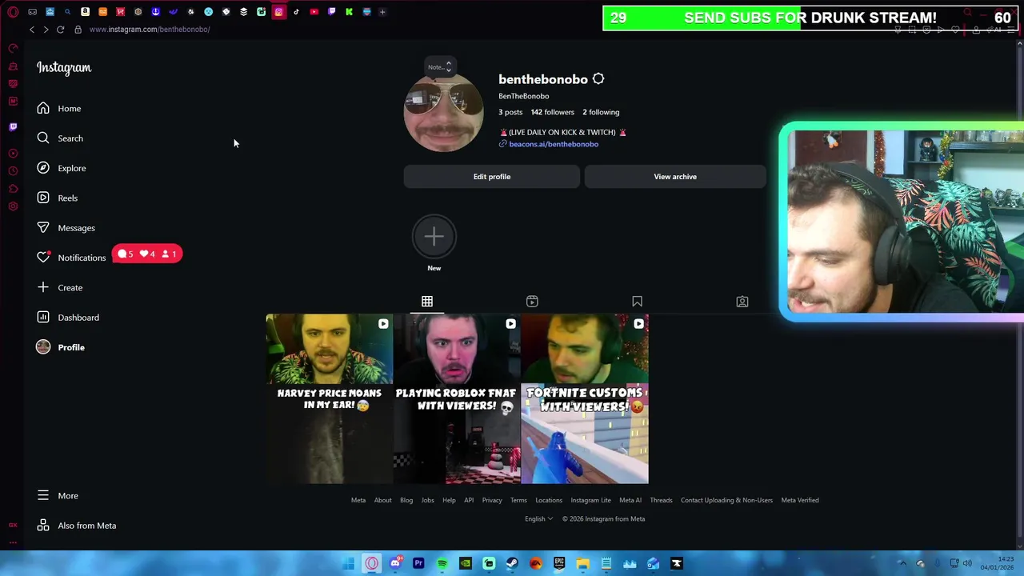Open the Instagram Home page
The width and height of the screenshot is (1024, 576).
(58, 108)
